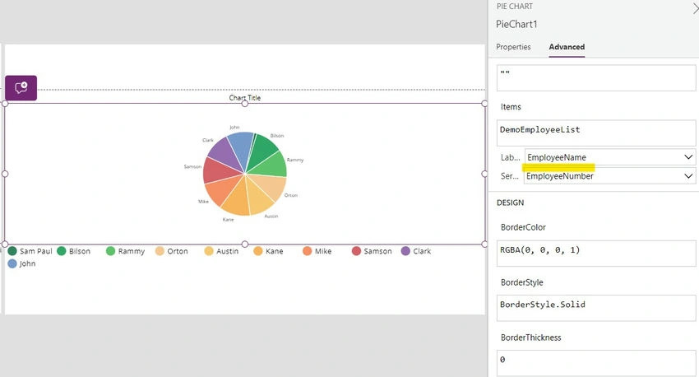
Task: Click the Clark purple legend dot
Action: (x=405, y=251)
